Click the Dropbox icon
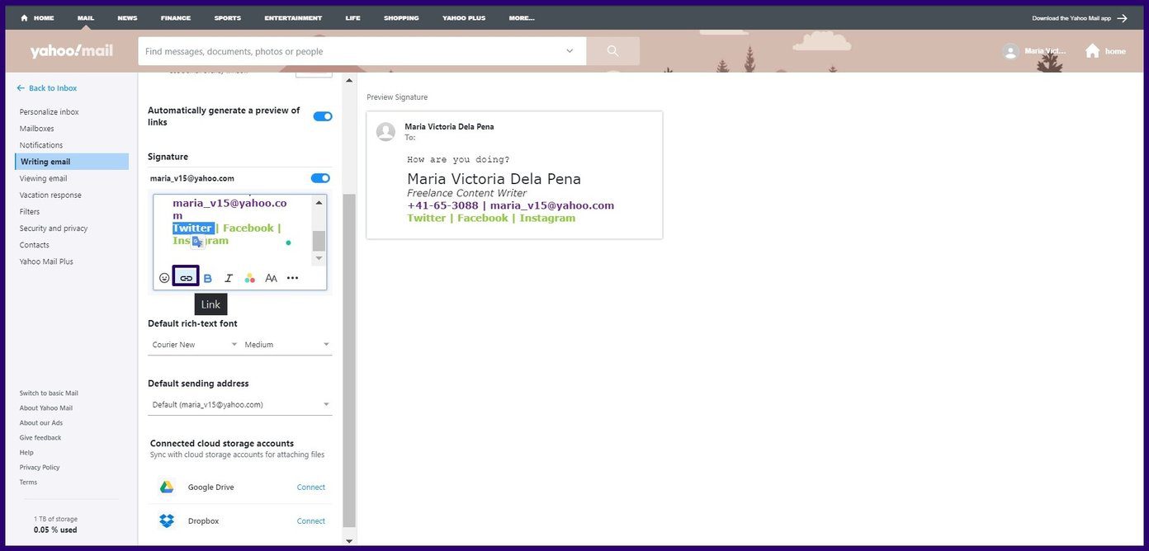The image size is (1149, 551). (x=167, y=520)
